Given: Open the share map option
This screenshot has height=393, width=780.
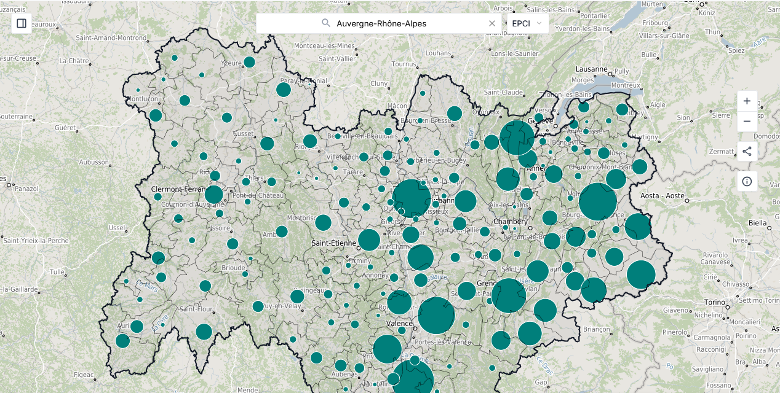Looking at the screenshot, I should [x=747, y=151].
